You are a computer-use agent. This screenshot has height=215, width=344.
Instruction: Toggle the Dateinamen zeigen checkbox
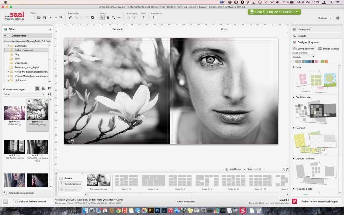pos(4,89)
